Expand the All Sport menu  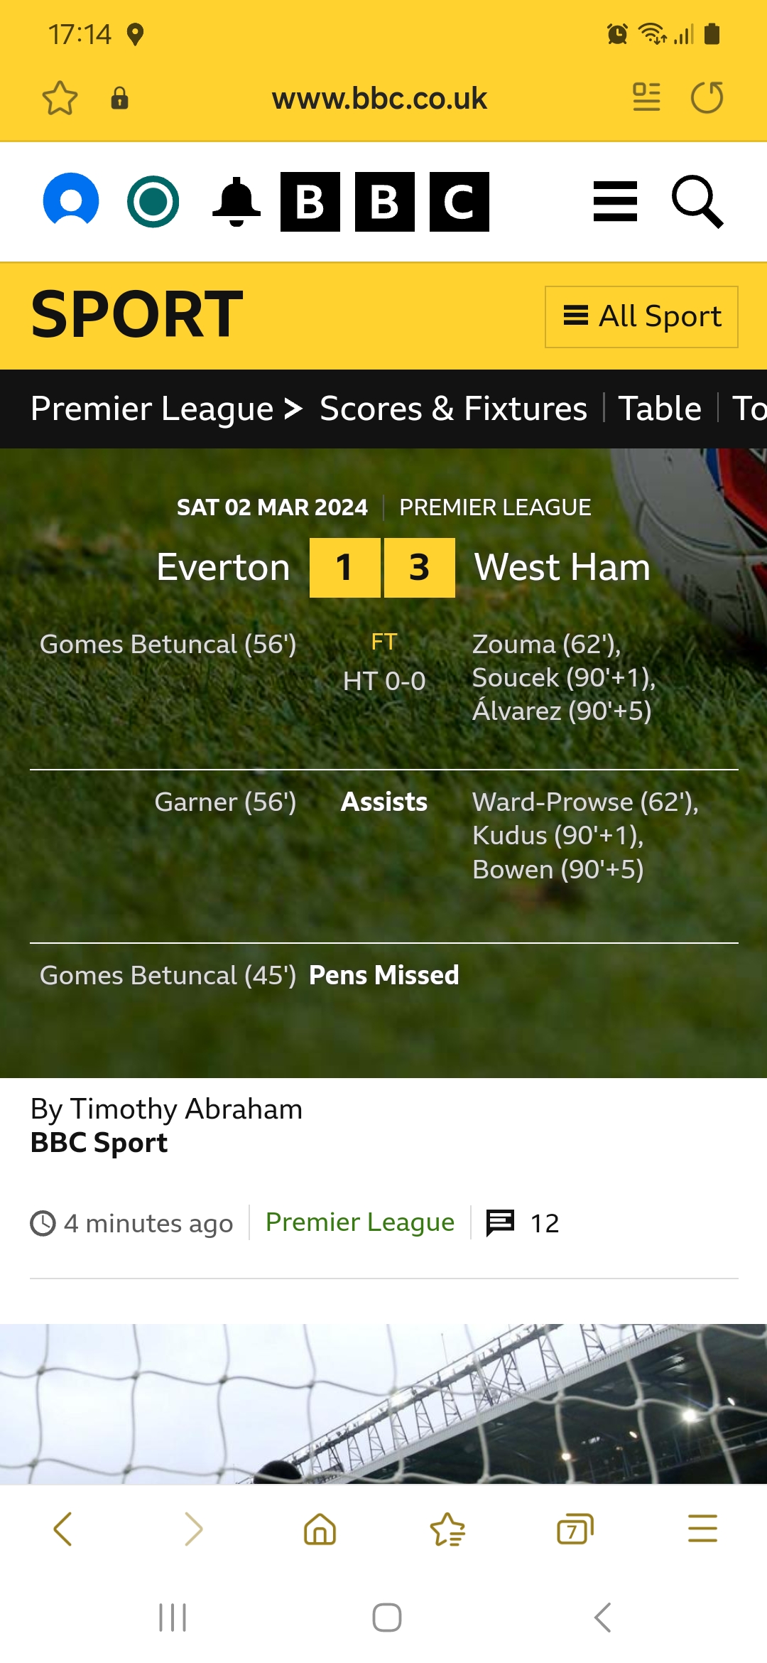(x=641, y=317)
